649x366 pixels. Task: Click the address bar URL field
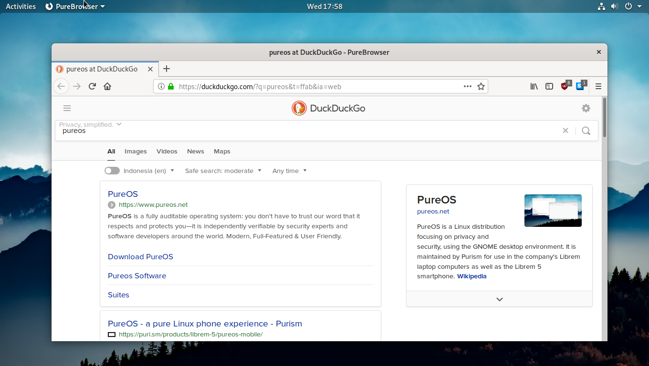coord(320,86)
